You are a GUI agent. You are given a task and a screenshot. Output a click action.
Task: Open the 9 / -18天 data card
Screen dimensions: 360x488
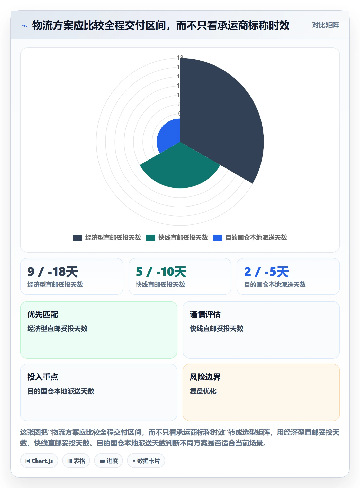pyautogui.click(x=72, y=276)
